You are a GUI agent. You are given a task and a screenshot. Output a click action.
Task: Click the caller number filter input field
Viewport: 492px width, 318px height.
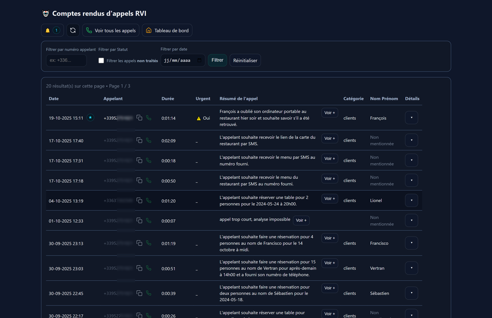pos(66,60)
